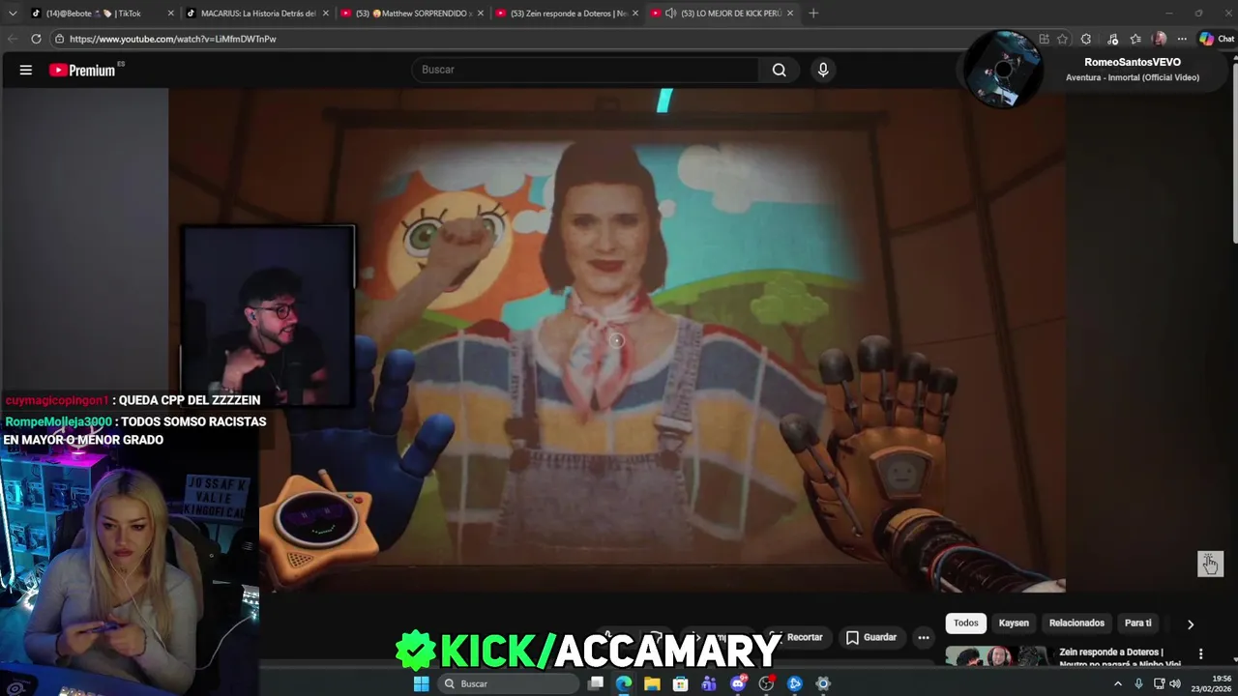Image resolution: width=1238 pixels, height=696 pixels.
Task: Switch to the Zein responde a Doteros tab
Action: (x=568, y=14)
